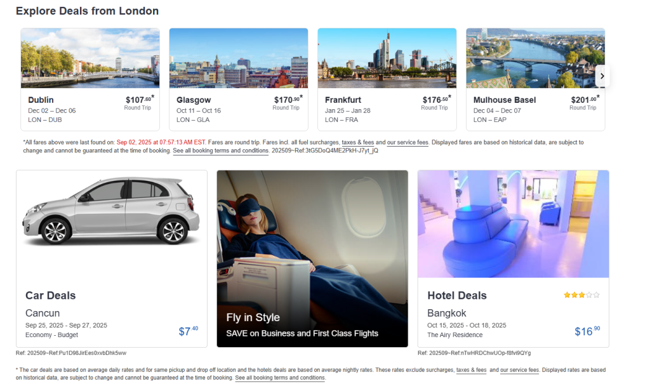Open the Cancun car deal at $7.40
This screenshot has height=391, width=650.
click(x=188, y=331)
